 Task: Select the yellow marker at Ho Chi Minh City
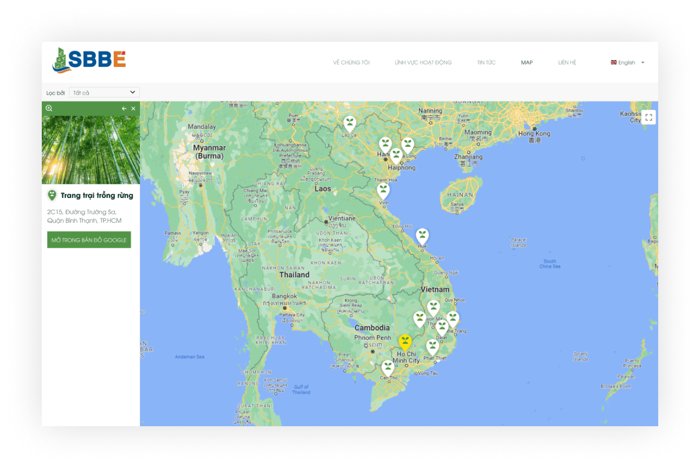tap(405, 342)
